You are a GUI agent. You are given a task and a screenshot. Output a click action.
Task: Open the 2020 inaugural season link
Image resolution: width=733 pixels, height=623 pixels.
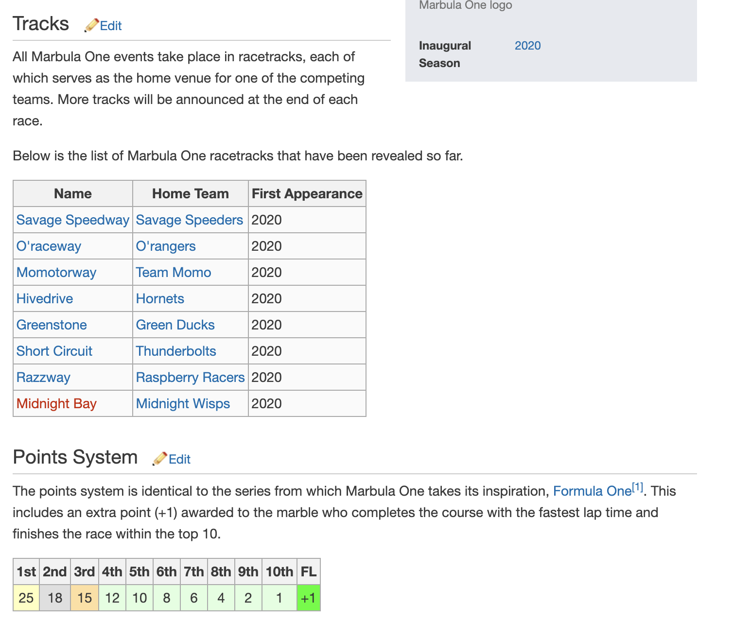pyautogui.click(x=528, y=46)
